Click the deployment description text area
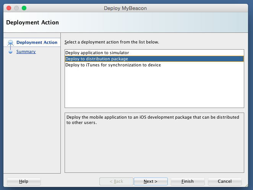Screen dimensions: 253x190 coord(154,143)
